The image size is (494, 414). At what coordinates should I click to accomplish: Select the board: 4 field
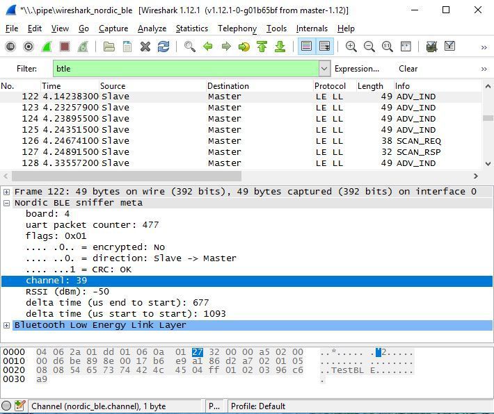[47, 214]
